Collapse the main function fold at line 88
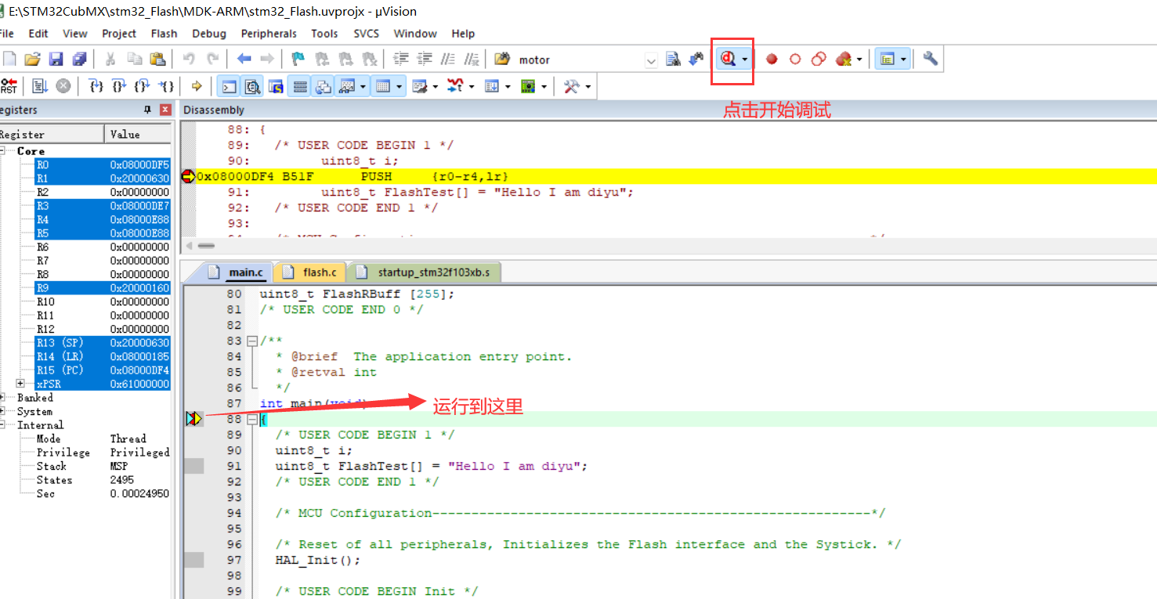This screenshot has height=599, width=1157. pos(251,420)
